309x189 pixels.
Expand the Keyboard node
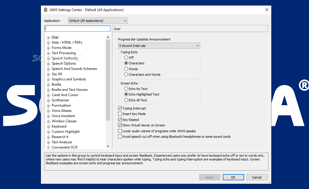point(48,127)
